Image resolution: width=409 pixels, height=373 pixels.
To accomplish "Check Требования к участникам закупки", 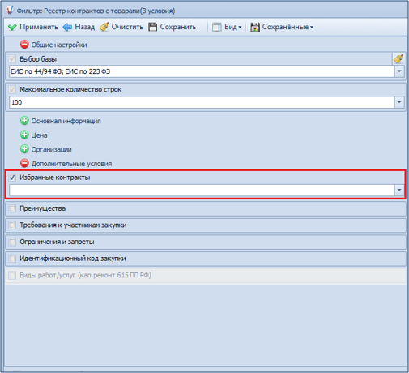I will point(12,225).
